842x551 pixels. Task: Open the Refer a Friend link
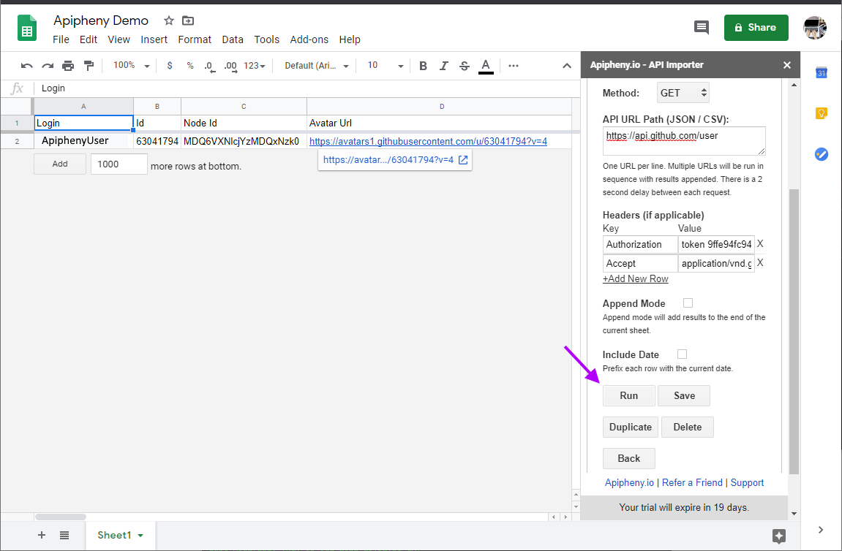[692, 482]
